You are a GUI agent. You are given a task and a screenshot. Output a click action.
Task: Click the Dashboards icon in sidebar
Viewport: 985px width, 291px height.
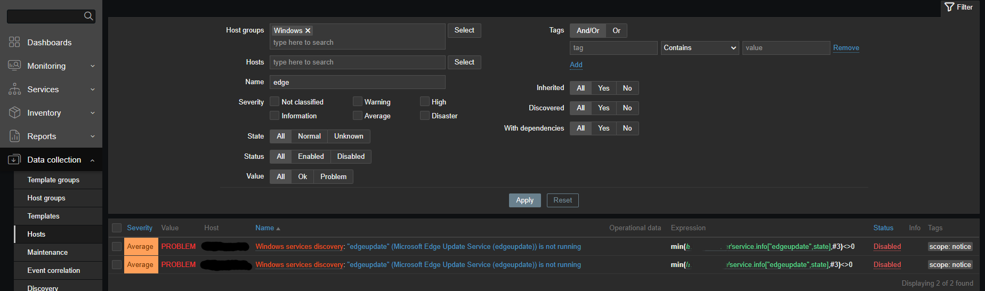14,42
